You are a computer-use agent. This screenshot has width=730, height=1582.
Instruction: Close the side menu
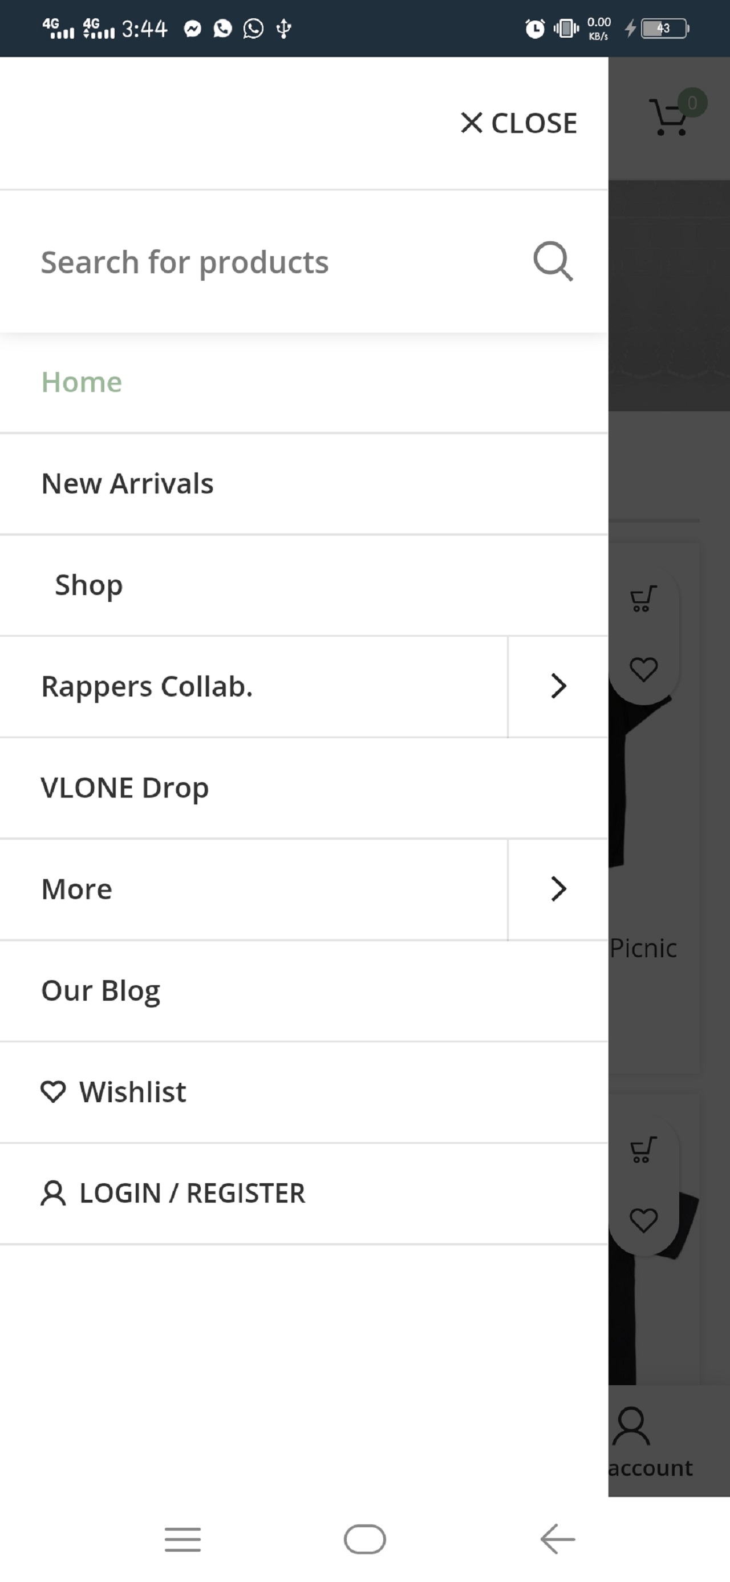(x=519, y=123)
